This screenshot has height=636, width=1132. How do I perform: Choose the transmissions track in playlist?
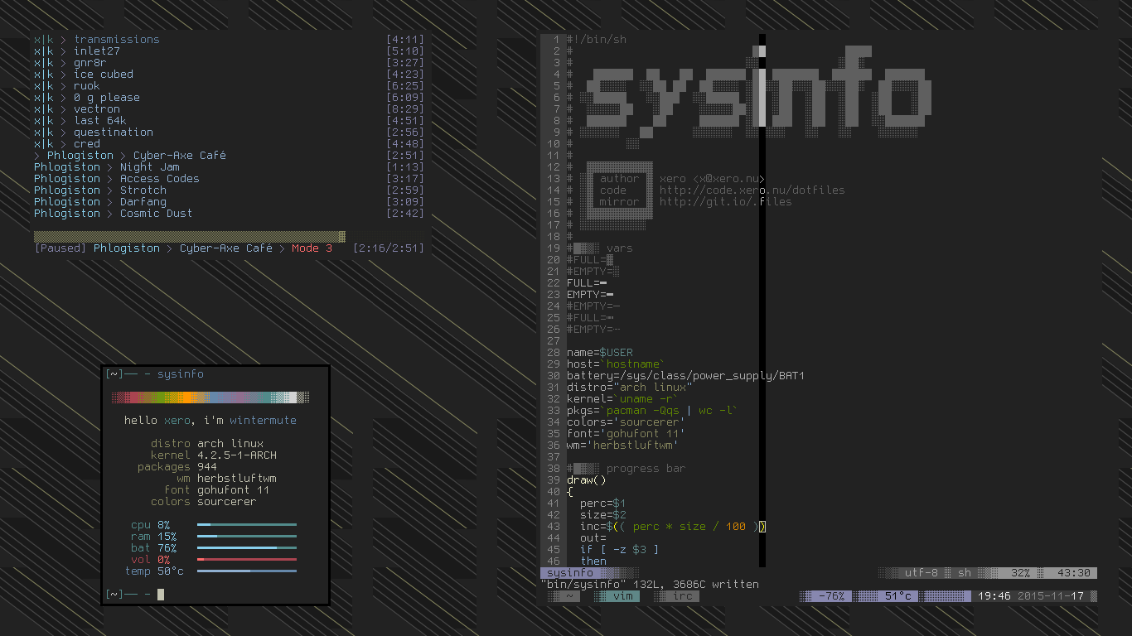[x=116, y=40]
